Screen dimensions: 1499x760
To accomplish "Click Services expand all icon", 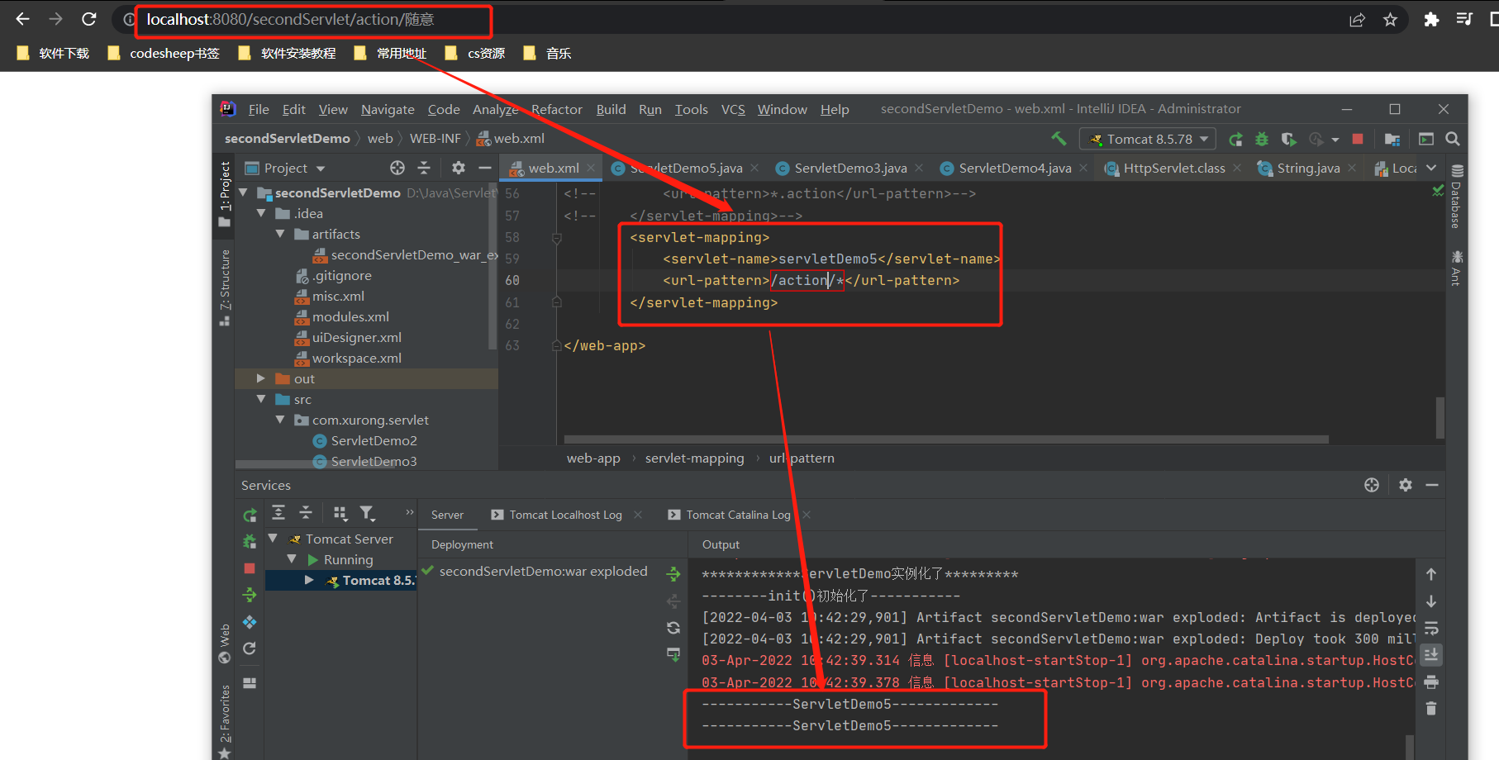I will click(278, 513).
